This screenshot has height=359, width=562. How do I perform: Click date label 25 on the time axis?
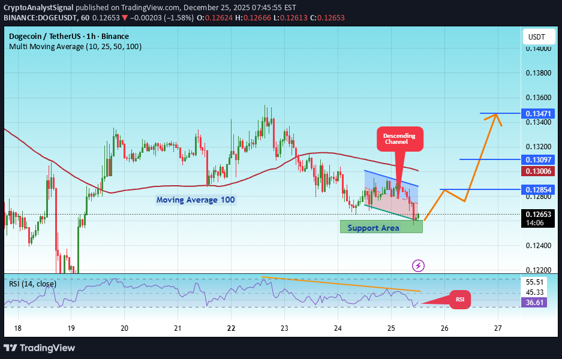pos(390,328)
